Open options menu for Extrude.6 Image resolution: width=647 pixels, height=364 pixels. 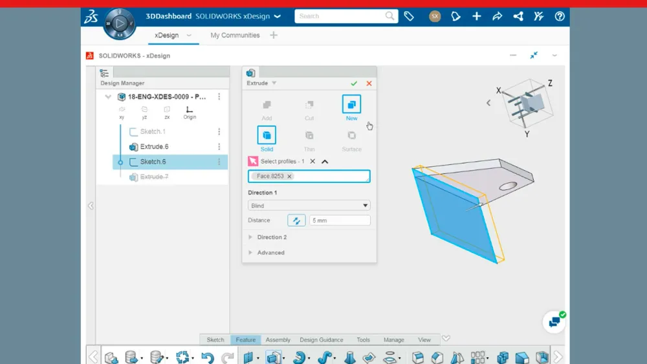coord(219,146)
